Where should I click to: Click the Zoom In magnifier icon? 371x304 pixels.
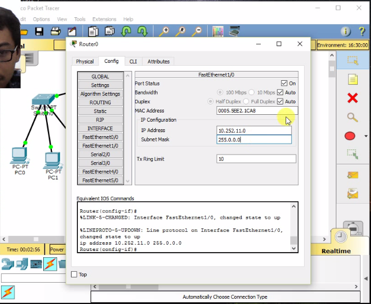click(164, 32)
